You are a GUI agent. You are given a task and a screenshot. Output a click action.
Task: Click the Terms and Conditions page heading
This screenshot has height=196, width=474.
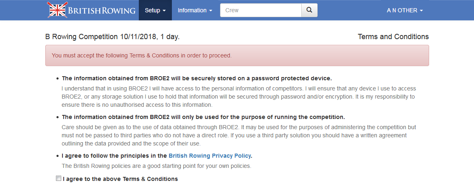pos(393,37)
